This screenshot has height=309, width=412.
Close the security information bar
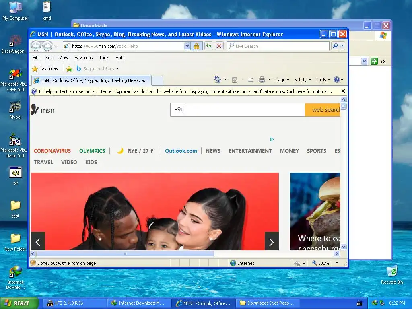pos(343,91)
